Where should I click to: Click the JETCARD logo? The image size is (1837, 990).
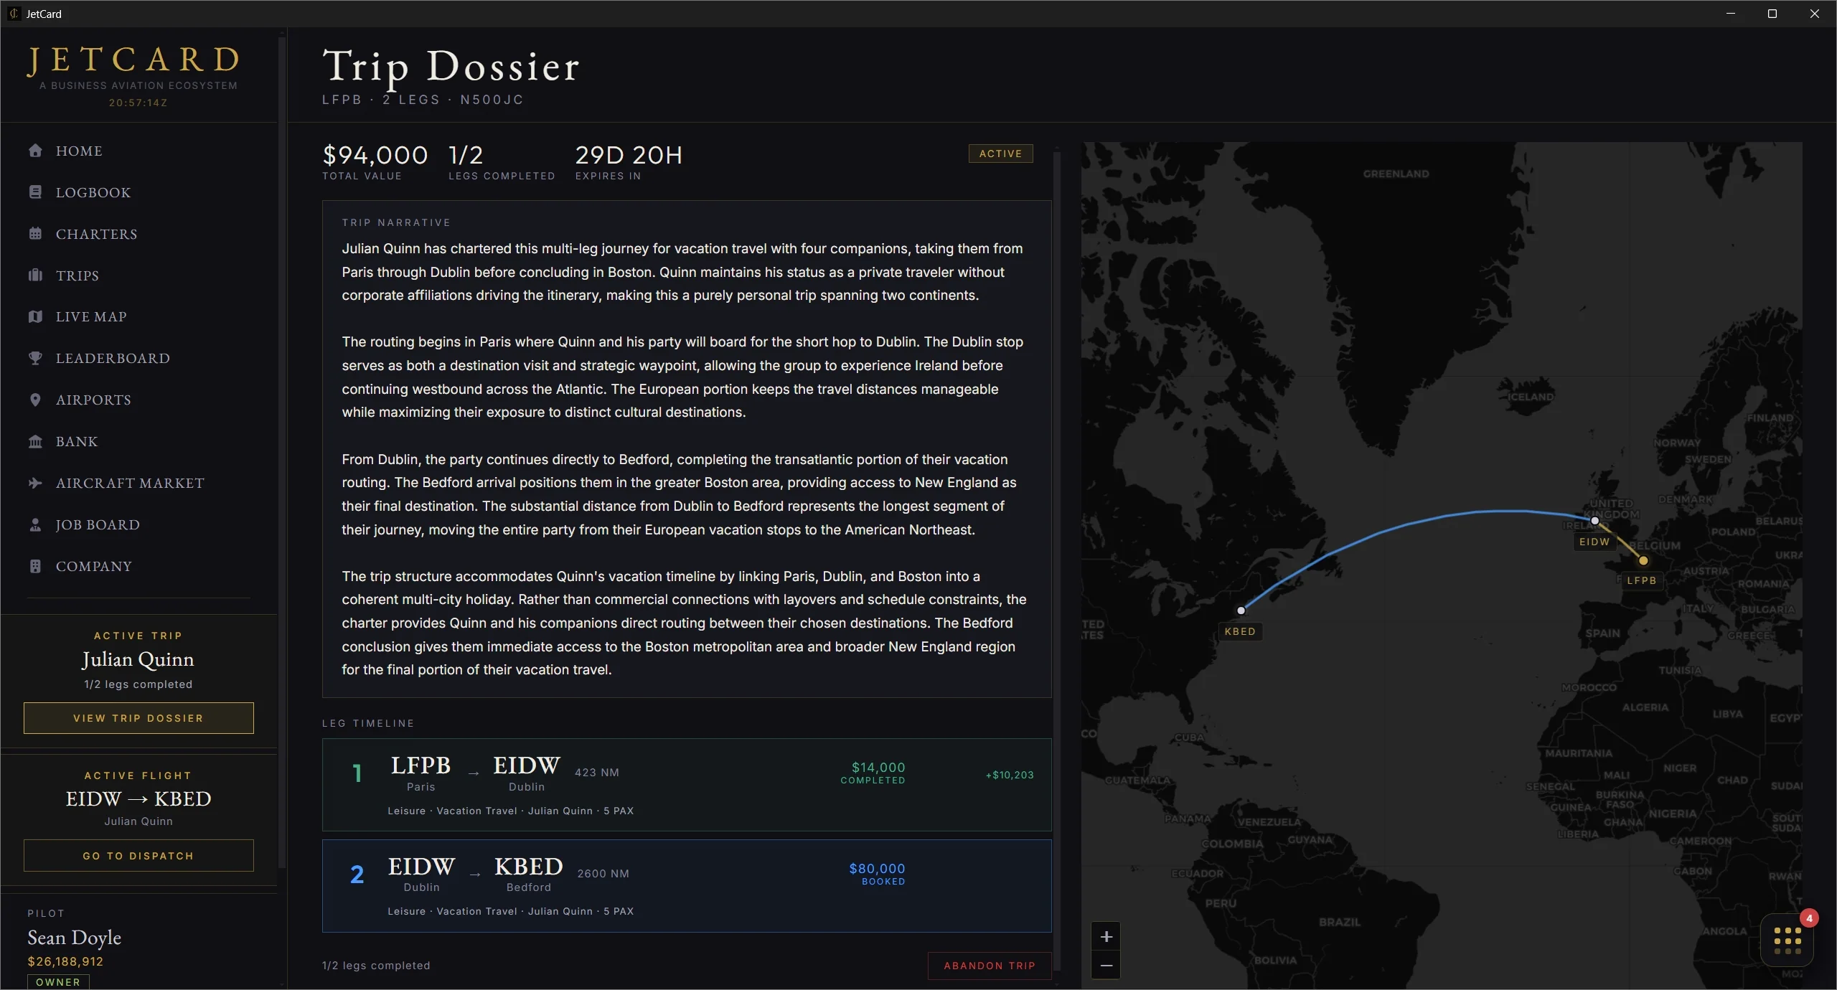click(x=134, y=60)
